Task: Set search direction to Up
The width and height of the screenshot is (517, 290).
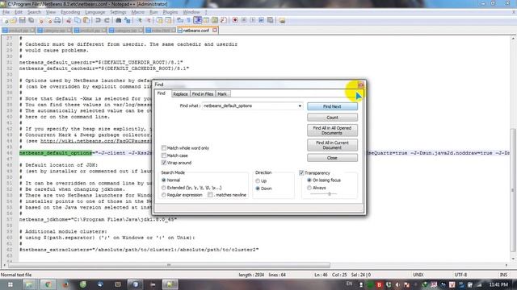Action: 258,180
